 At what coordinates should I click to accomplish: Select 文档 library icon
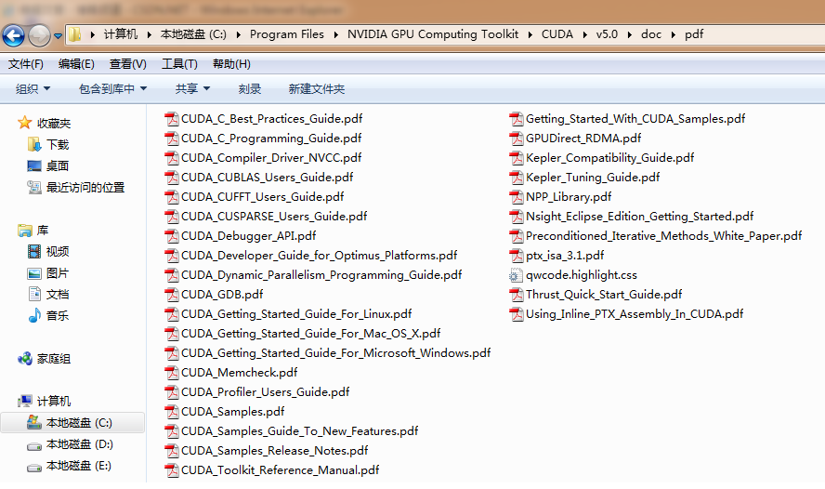34,294
